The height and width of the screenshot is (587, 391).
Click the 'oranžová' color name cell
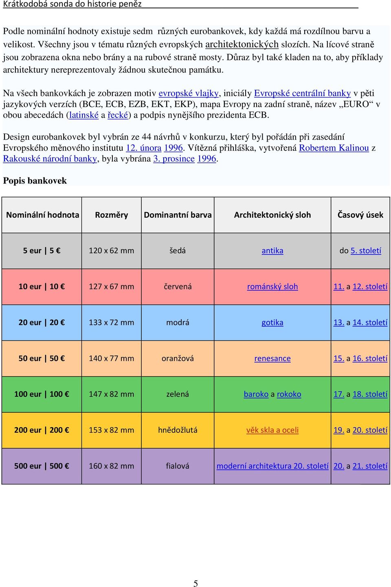pos(178,358)
